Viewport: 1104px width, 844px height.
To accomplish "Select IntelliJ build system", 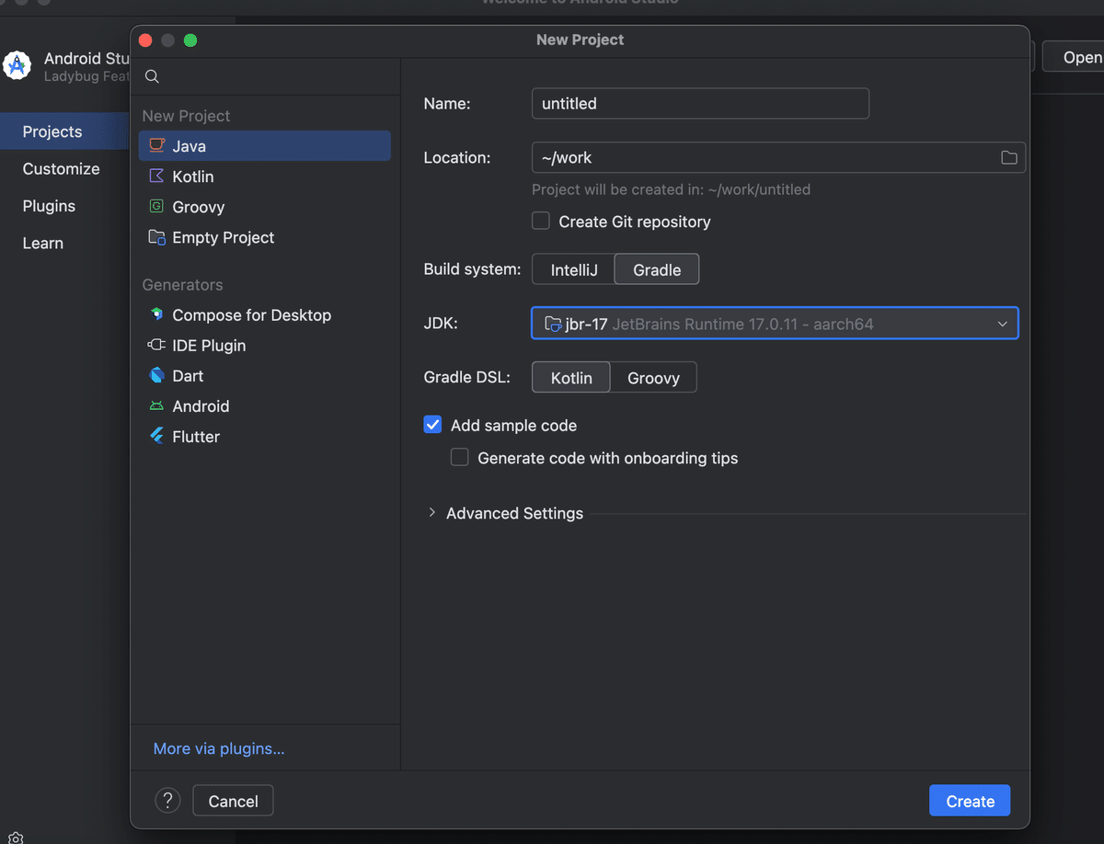I will coord(573,269).
